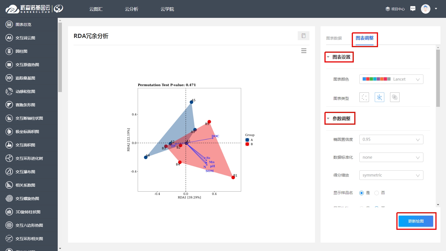The height and width of the screenshot is (251, 446).
Task: Open the 数据标准化 dropdown
Action: point(391,157)
